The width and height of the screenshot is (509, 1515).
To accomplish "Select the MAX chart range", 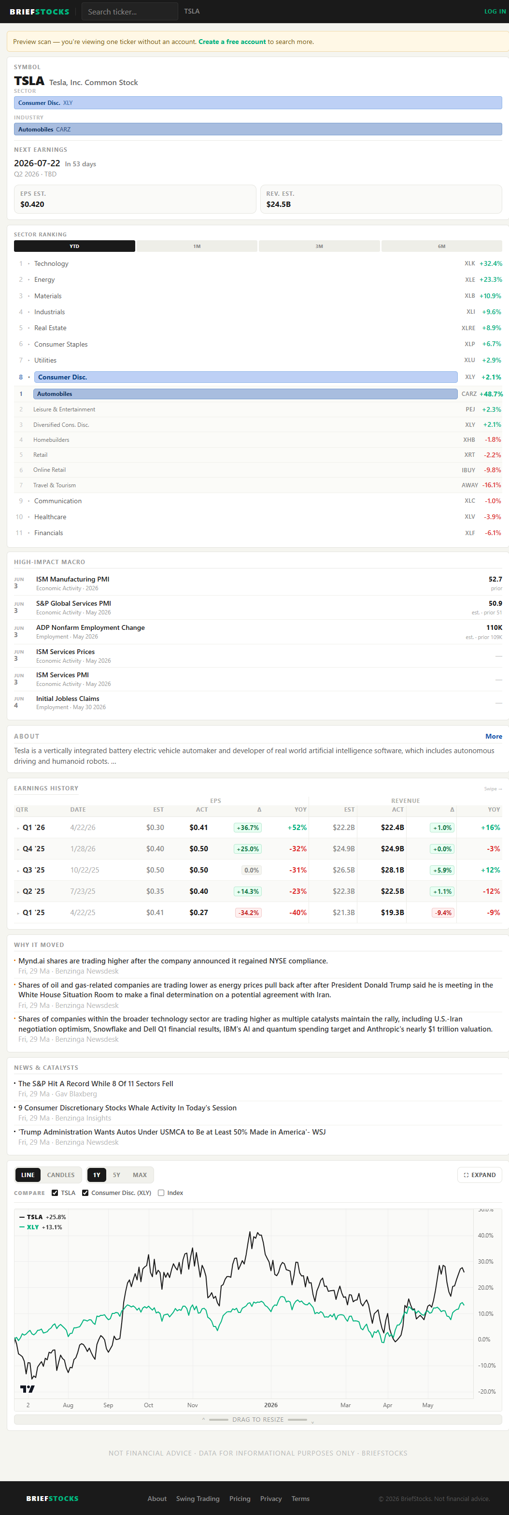I will pyautogui.click(x=140, y=1175).
